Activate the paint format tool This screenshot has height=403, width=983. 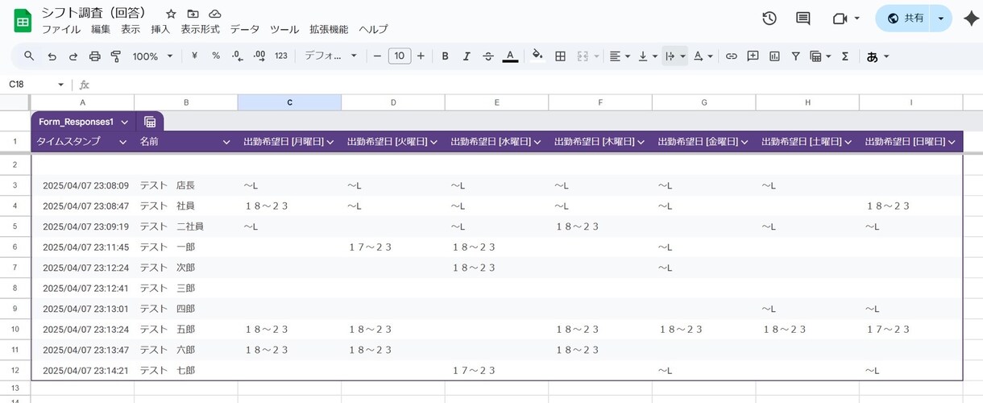[115, 56]
